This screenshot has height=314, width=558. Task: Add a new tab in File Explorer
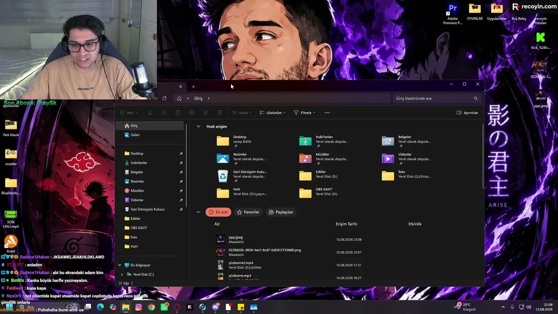193,86
